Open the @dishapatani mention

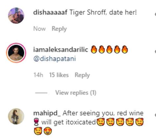55,59
